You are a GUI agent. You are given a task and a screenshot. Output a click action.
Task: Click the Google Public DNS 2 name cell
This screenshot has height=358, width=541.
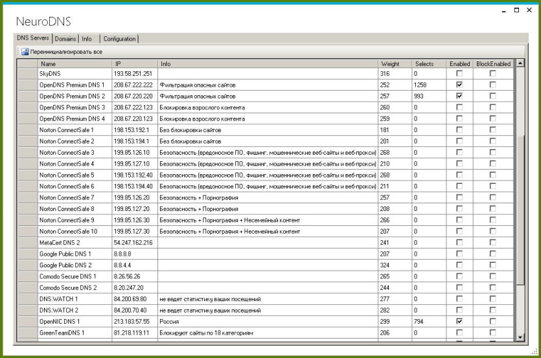(75, 265)
